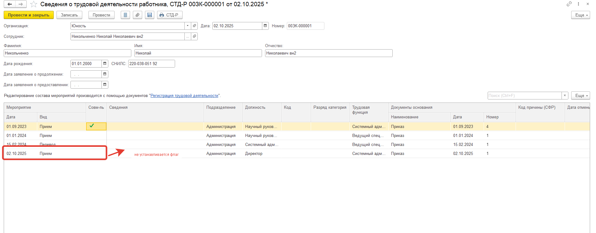Open the document movements report icon
596x233 pixels.
[125, 15]
